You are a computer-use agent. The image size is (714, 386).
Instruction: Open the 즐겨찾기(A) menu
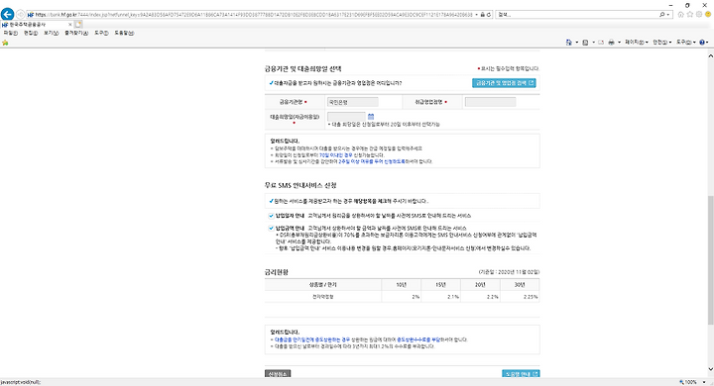[76, 34]
